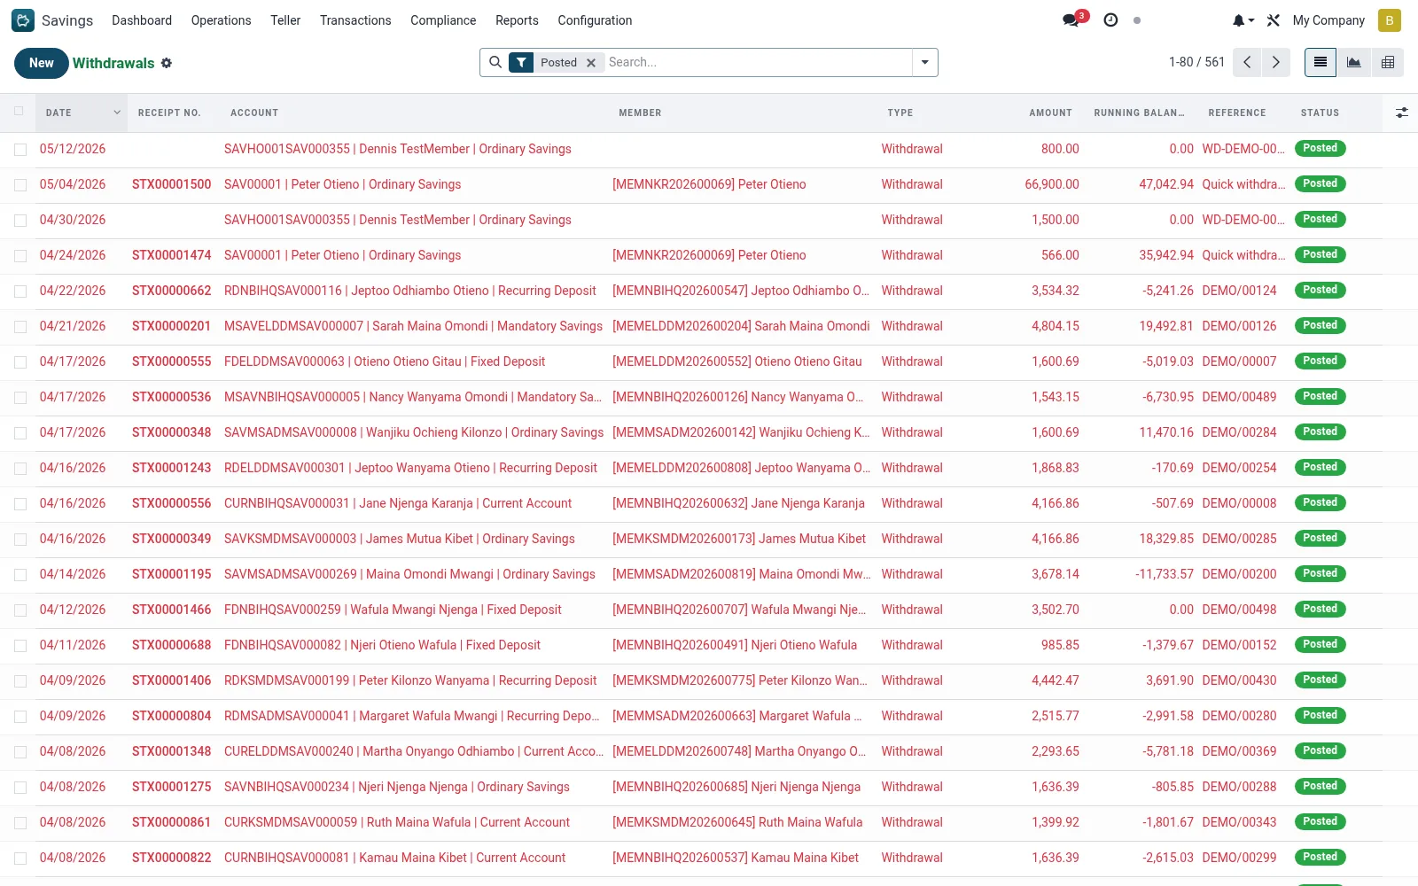Image resolution: width=1418 pixels, height=886 pixels.
Task: Open account FDNBIHQSAV000082 Njeri Otieno Wafula
Action: coord(382,645)
